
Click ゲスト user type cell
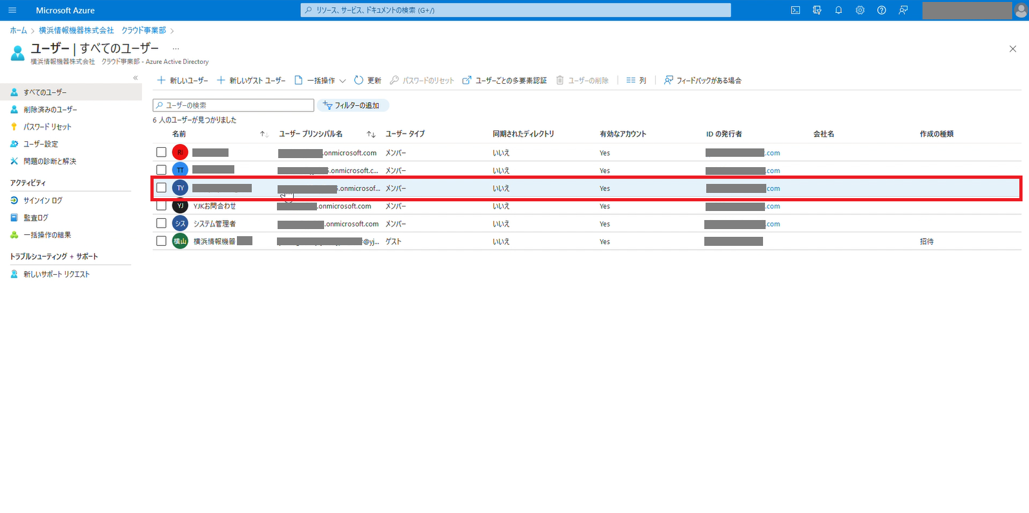pos(393,241)
